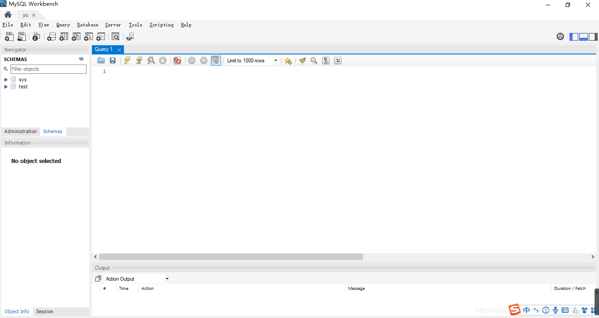Open the Query menu

point(63,25)
